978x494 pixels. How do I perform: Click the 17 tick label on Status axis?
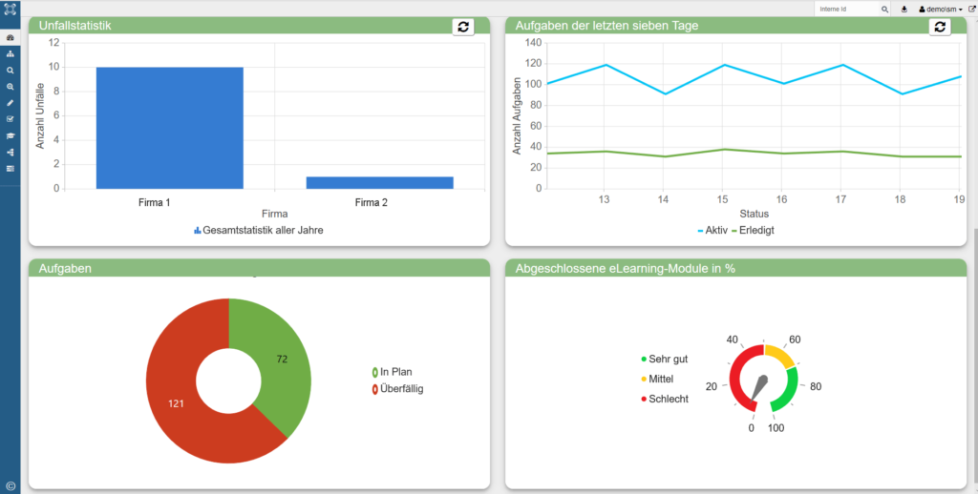pyautogui.click(x=840, y=200)
